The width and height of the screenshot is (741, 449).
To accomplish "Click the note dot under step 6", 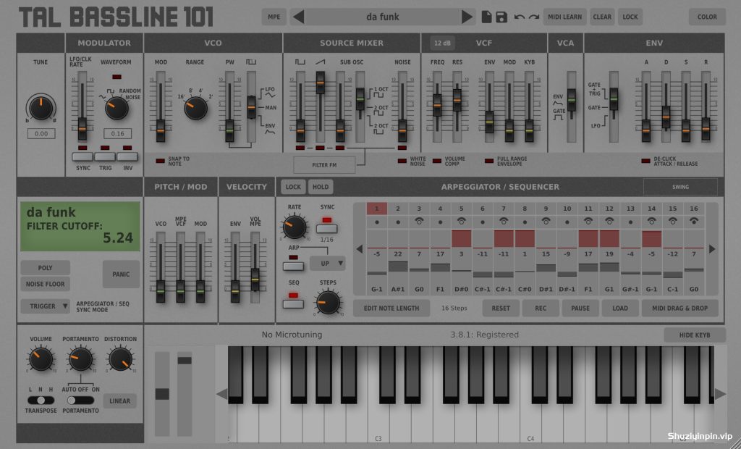I will [x=483, y=222].
